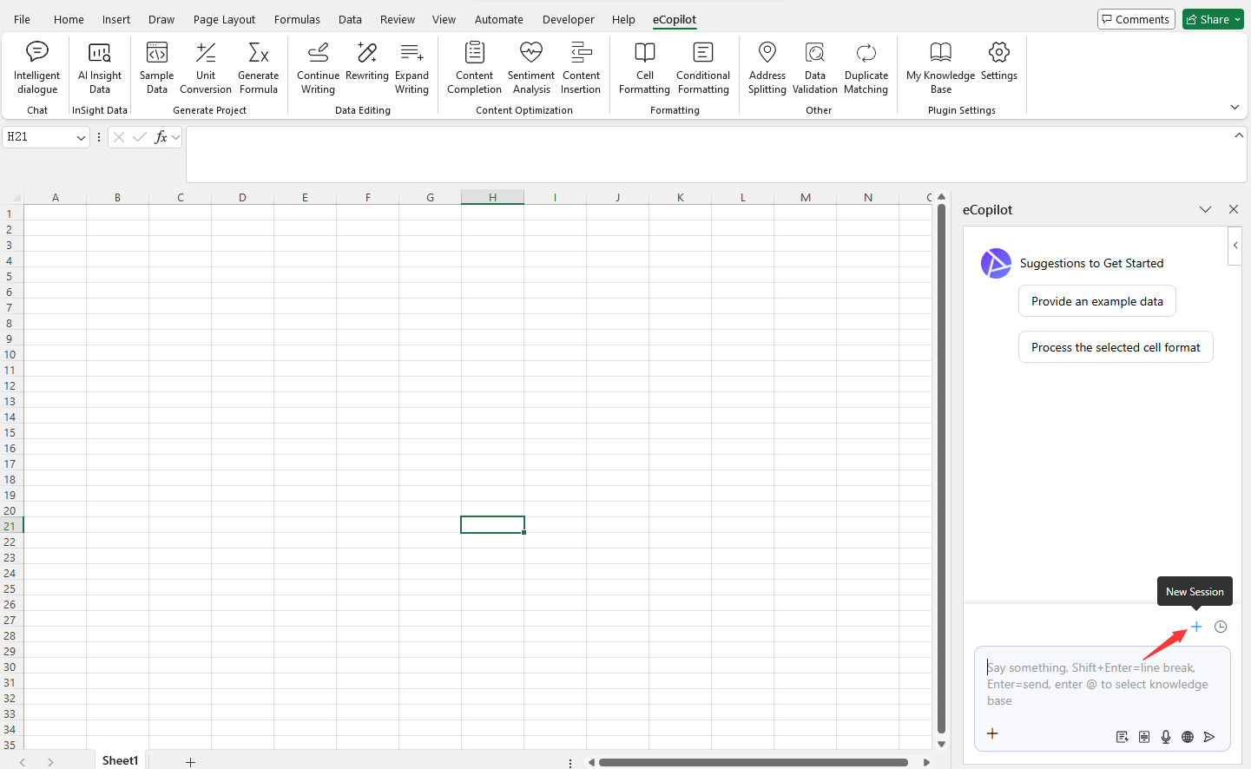Click "Process the selected cell format" suggestion
Viewport: 1251px width, 769px height.
(x=1115, y=347)
